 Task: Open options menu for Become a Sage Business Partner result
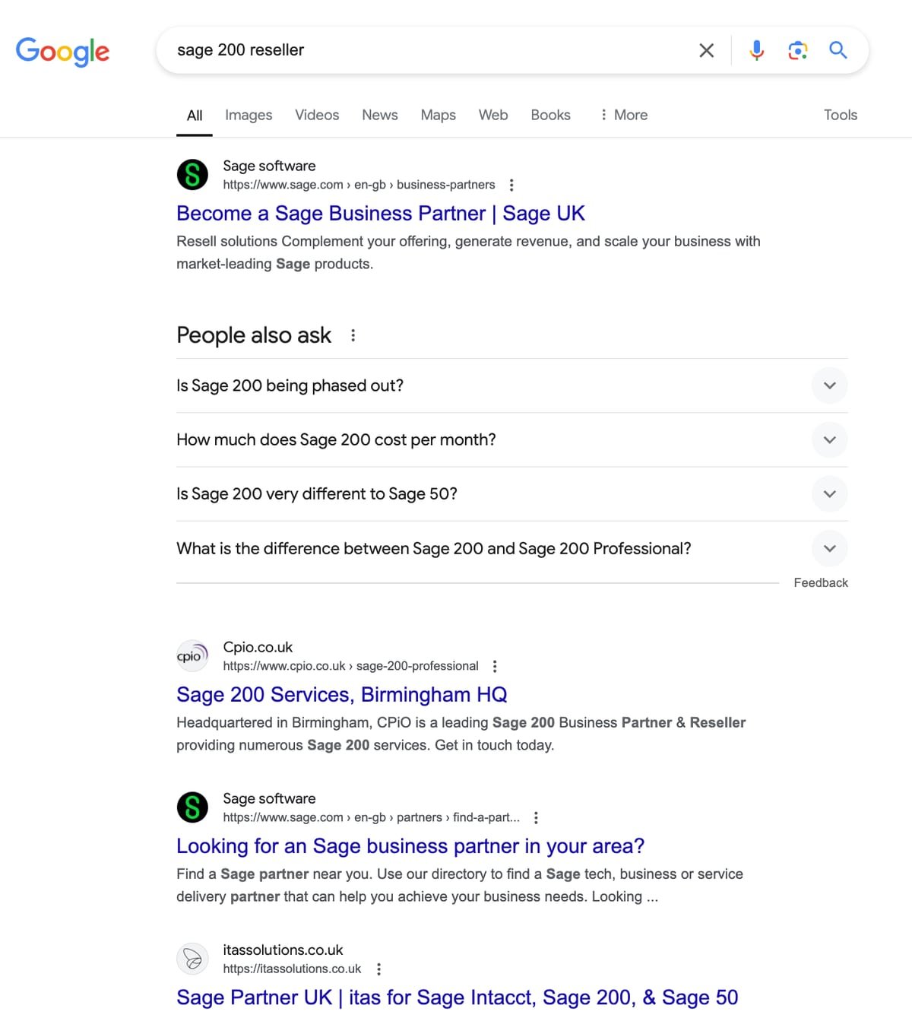(x=511, y=185)
